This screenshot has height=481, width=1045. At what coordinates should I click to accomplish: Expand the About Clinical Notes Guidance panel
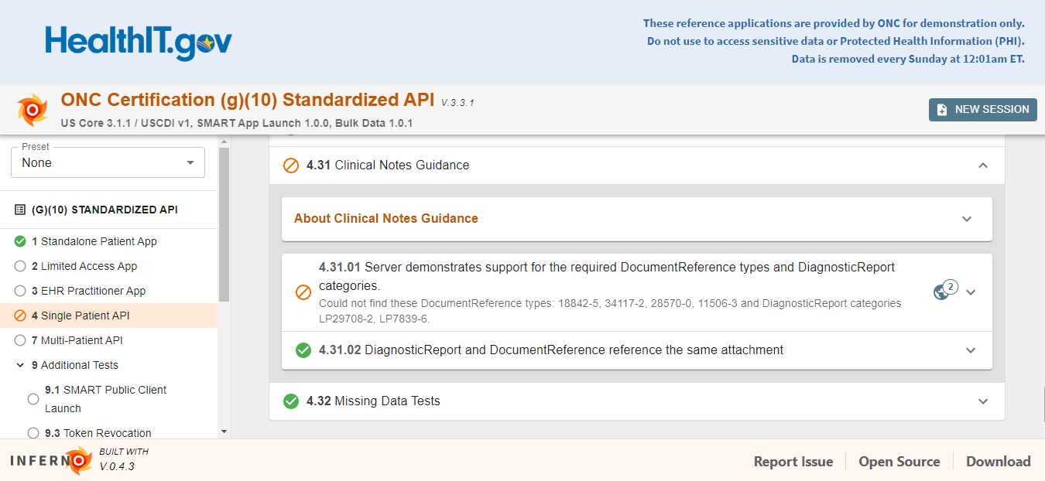pos(967,219)
